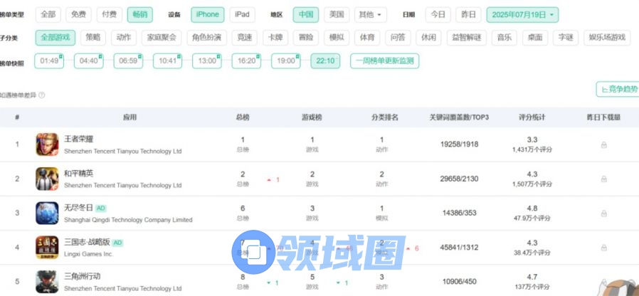Viewport: 639px width, 296px height.
Task: Select the 美国 region option
Action: pyautogui.click(x=337, y=14)
